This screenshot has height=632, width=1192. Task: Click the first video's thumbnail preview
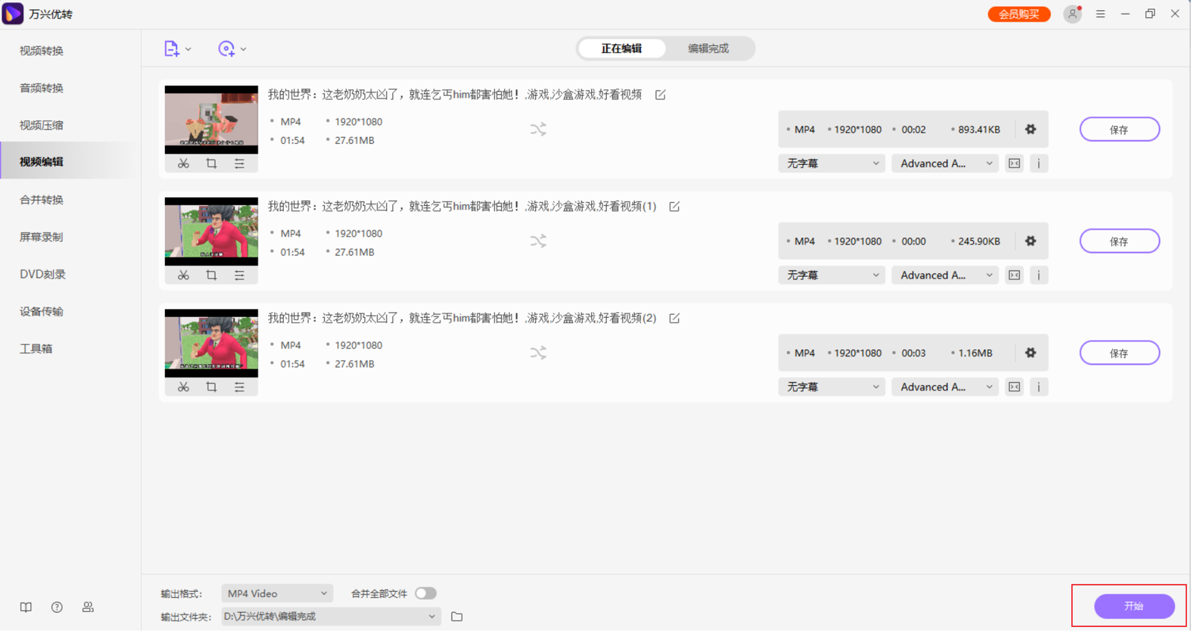[211, 120]
